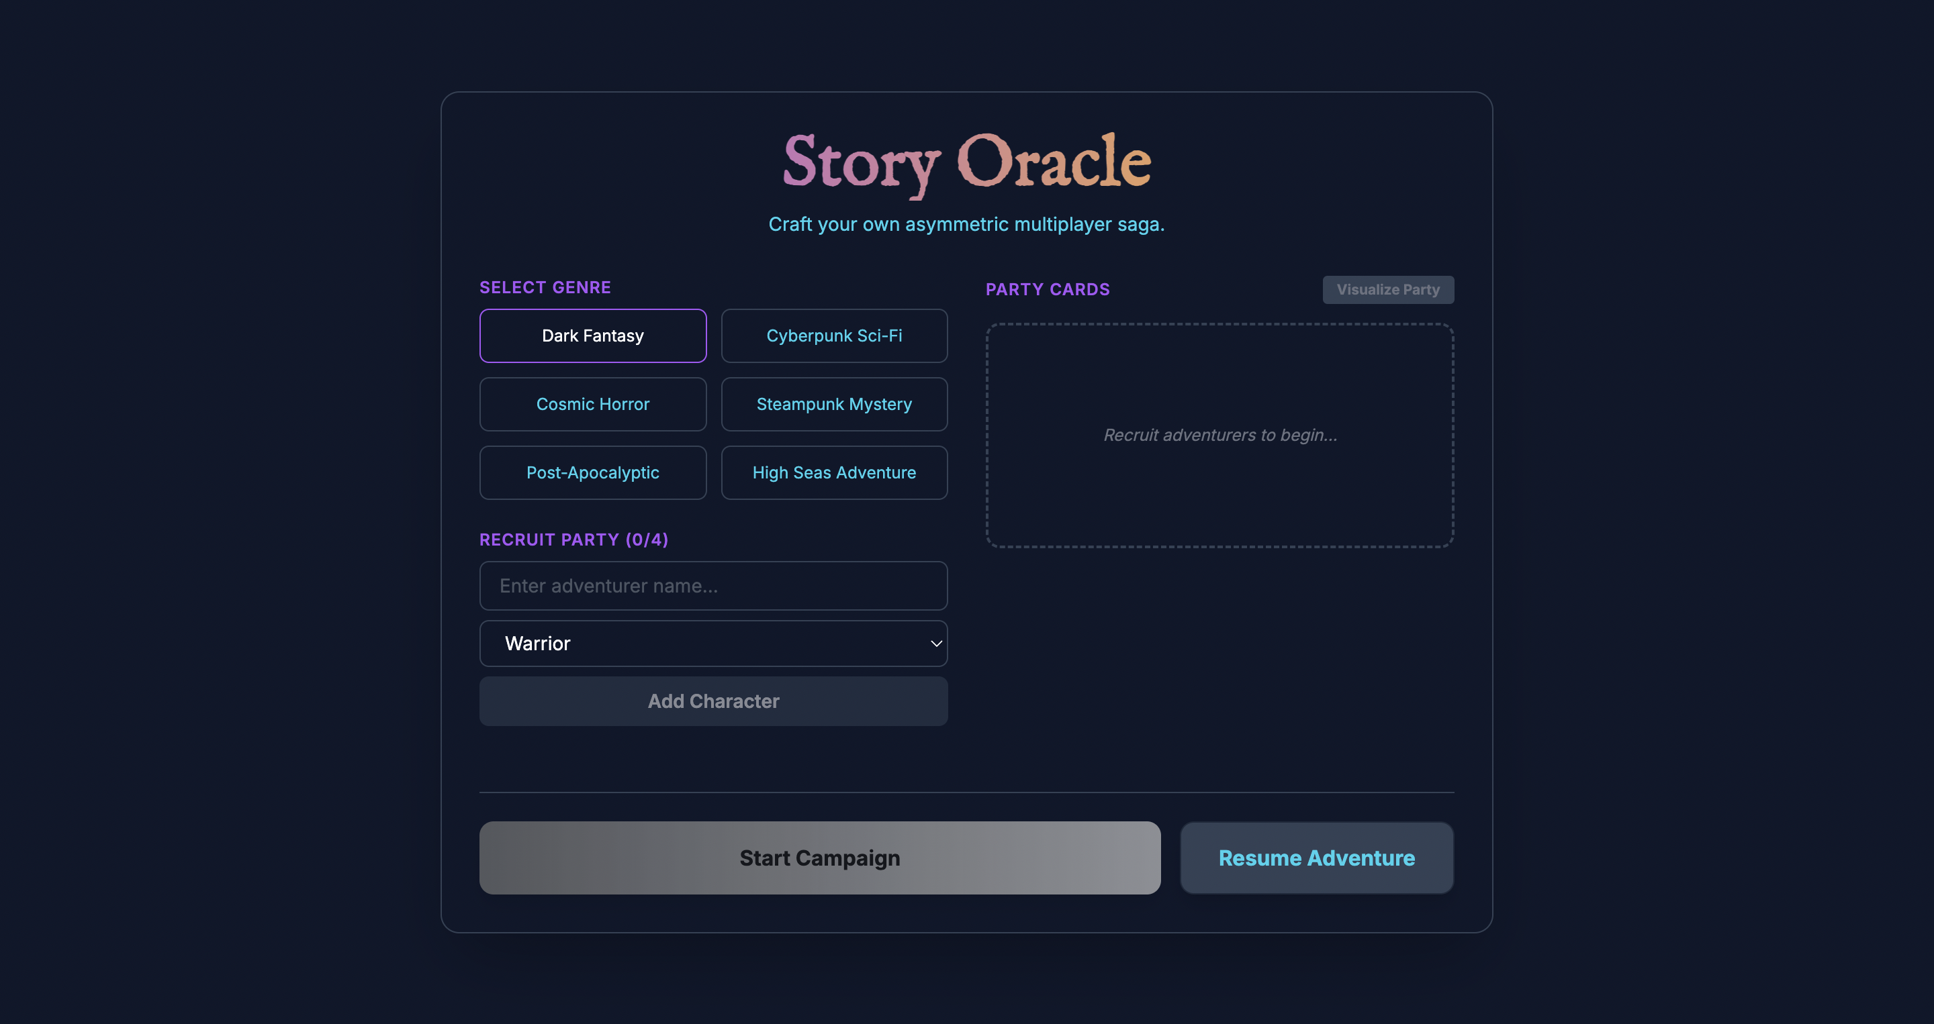Select High Seas Adventure genre
The image size is (1934, 1024).
click(x=833, y=472)
